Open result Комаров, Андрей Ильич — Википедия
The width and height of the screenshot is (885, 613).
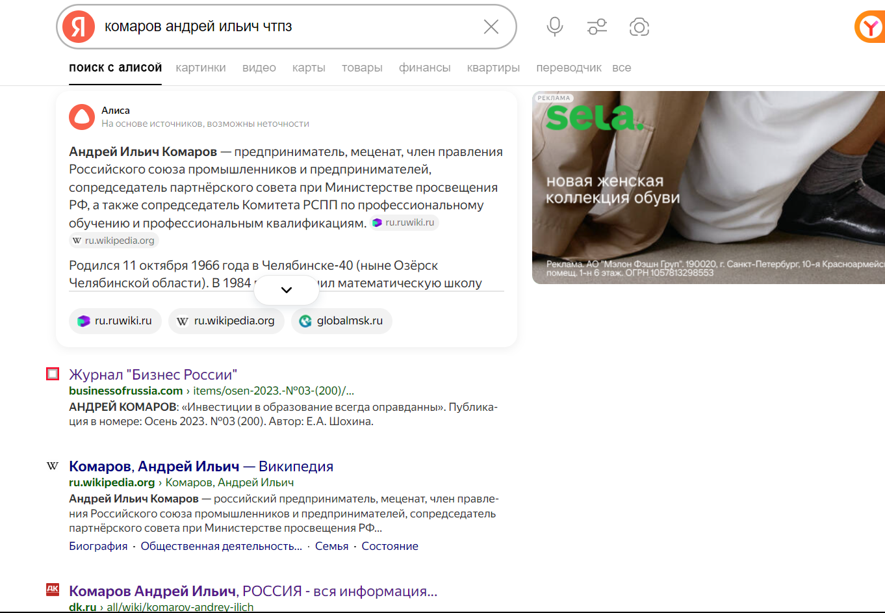tap(201, 466)
